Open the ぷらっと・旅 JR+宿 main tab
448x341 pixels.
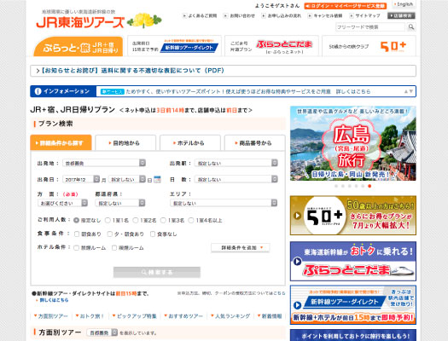79,47
